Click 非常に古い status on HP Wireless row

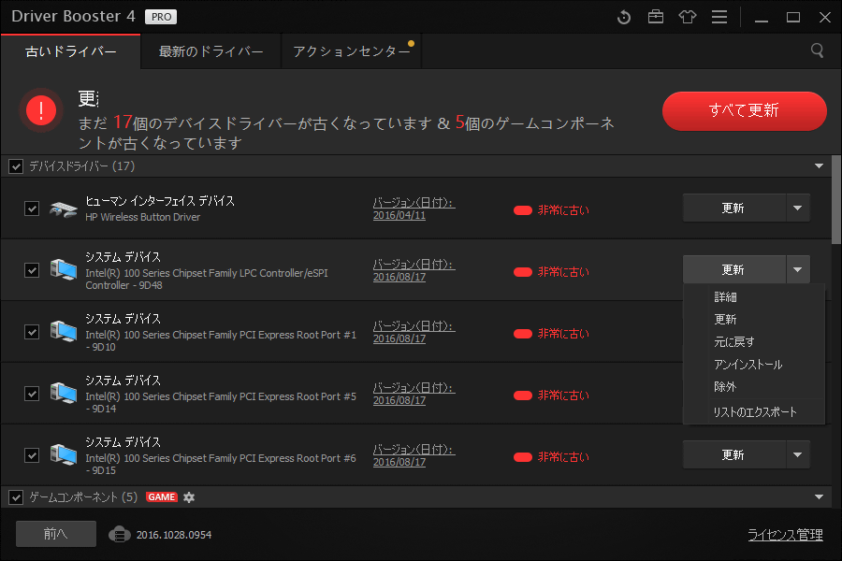tap(551, 209)
